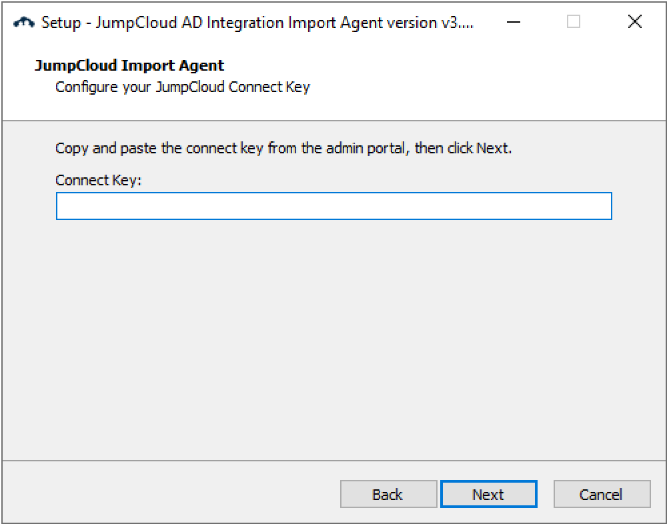Click empty gray area below Connect Key field
The height and width of the screenshot is (524, 667).
click(333, 333)
